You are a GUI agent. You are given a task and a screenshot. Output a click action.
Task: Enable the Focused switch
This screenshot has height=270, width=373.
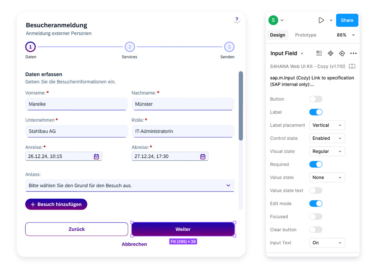tap(316, 217)
